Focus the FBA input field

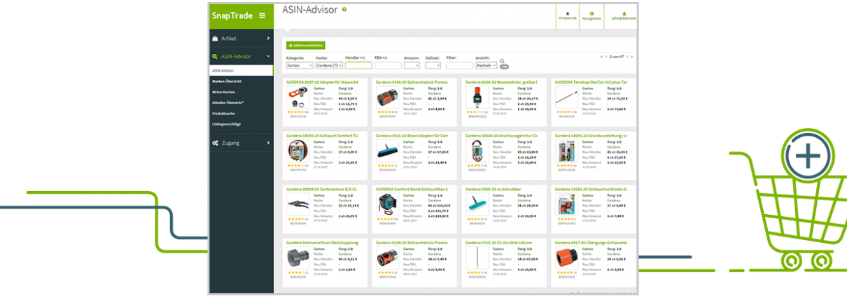point(388,65)
